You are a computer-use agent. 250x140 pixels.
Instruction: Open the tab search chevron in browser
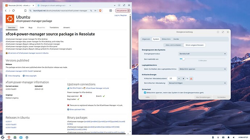click(x=114, y=5)
